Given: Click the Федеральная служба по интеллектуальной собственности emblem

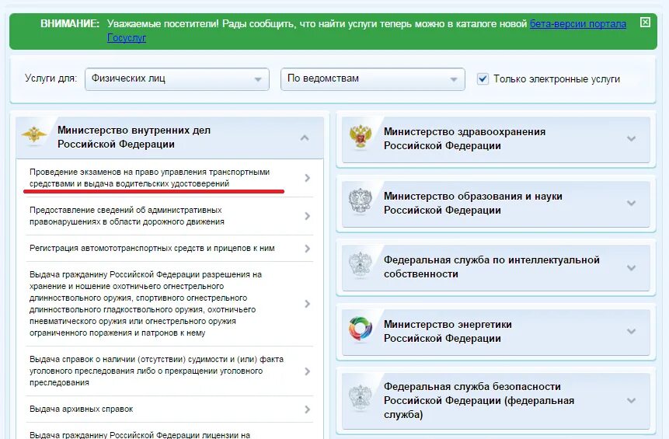Looking at the screenshot, I should coord(361,265).
